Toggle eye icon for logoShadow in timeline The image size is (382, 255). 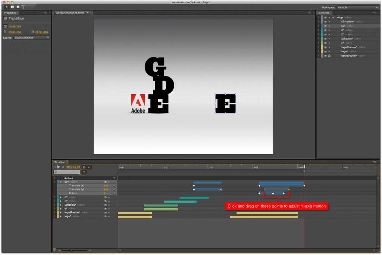[106, 212]
